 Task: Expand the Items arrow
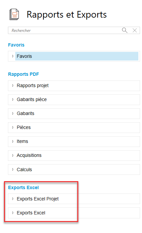click(x=13, y=141)
